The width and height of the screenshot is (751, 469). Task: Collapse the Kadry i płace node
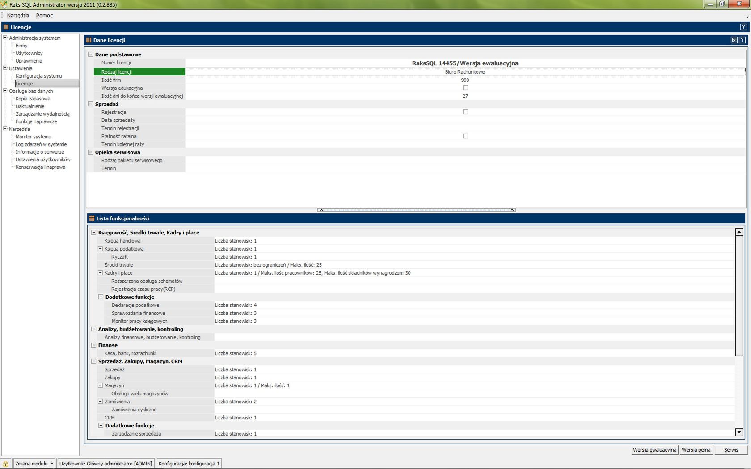(100, 273)
